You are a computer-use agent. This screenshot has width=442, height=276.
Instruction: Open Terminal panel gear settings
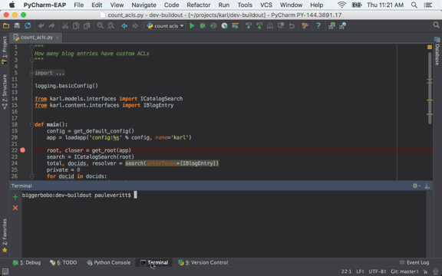click(x=416, y=186)
